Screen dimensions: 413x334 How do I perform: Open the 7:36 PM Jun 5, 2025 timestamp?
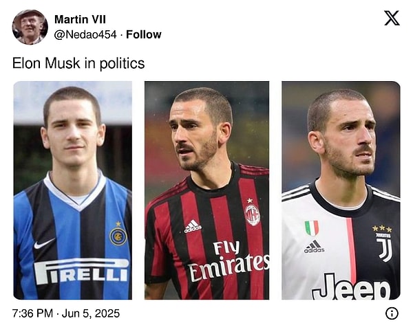click(66, 313)
